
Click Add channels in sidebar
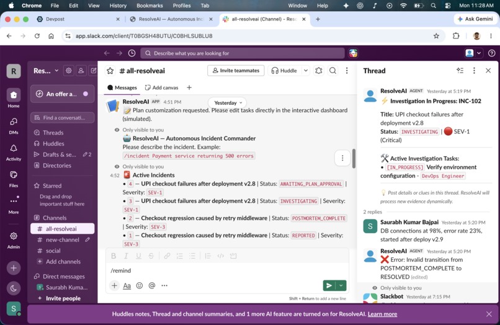click(63, 262)
